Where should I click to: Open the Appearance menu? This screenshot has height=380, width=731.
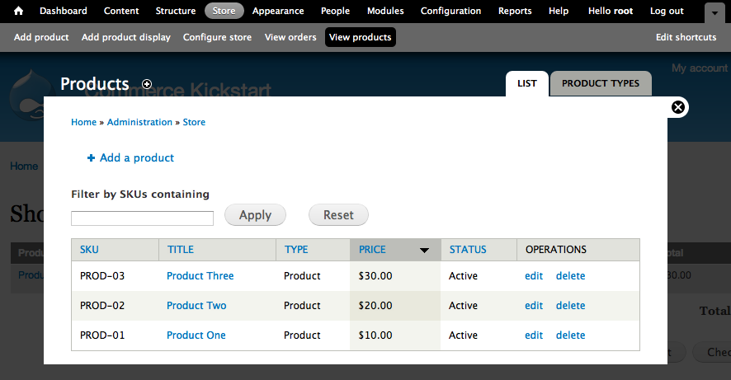pos(278,11)
